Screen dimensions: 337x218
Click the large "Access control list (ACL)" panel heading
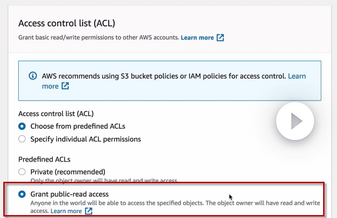67,24
